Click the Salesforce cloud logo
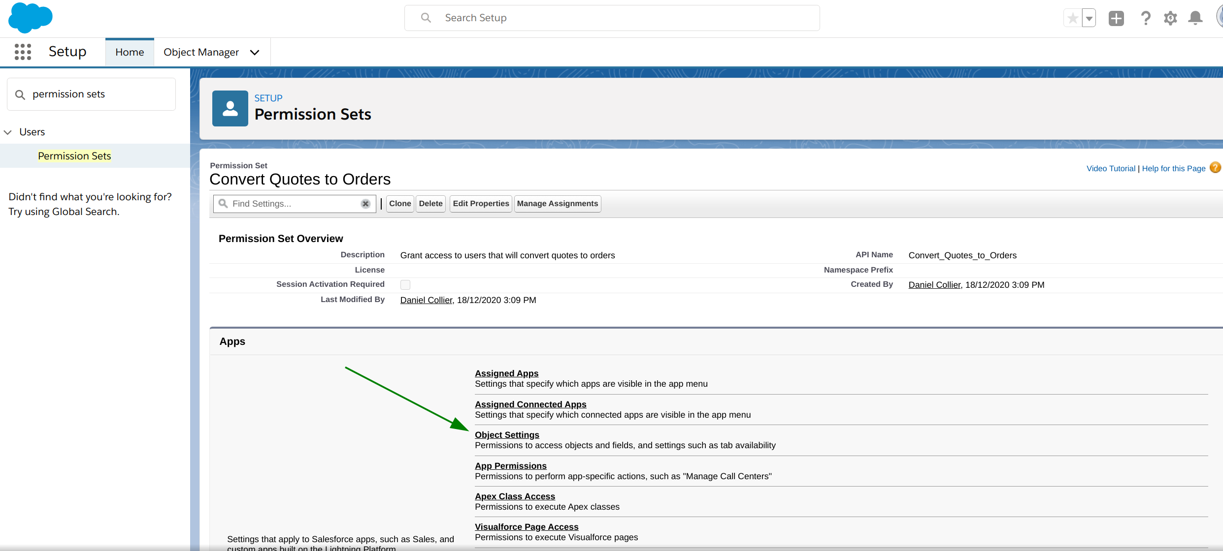The image size is (1223, 551). click(x=30, y=18)
